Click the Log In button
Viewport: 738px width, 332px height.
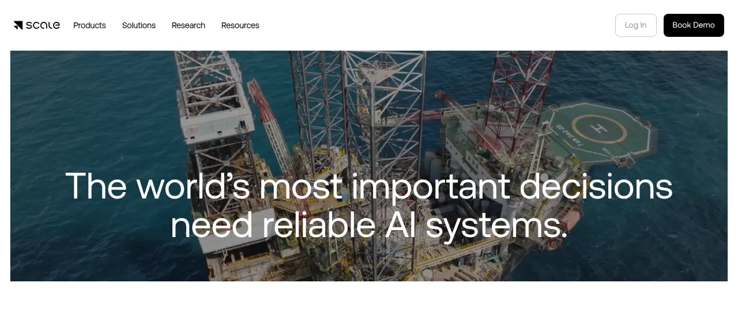tap(636, 25)
